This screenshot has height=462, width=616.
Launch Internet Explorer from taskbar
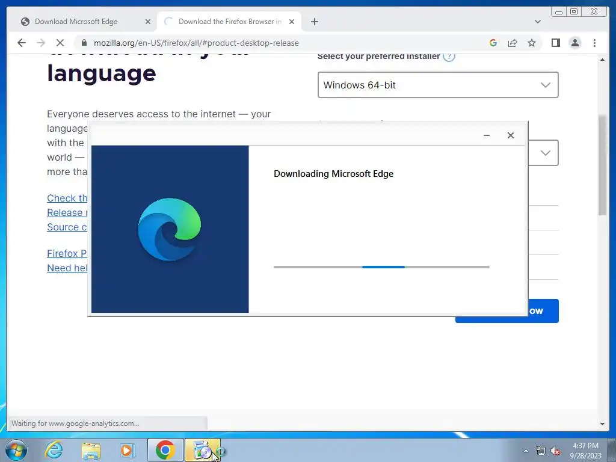(x=54, y=450)
